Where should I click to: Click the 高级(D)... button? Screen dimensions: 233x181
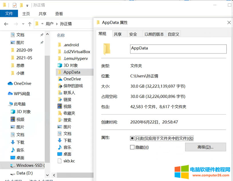pos(205,147)
